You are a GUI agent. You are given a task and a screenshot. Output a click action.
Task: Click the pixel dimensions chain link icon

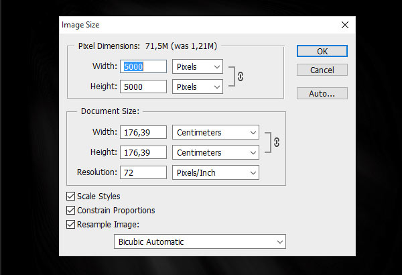[x=241, y=76]
